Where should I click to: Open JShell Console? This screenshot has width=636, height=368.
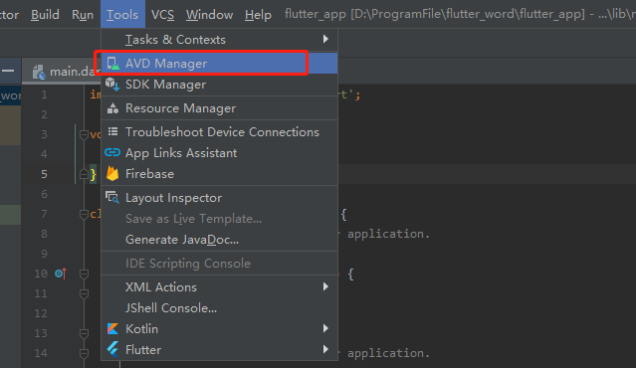[x=219, y=308]
